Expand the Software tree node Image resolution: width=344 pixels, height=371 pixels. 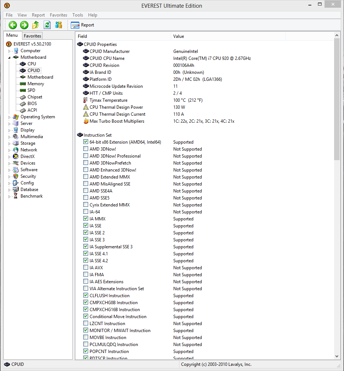[x=9, y=170]
